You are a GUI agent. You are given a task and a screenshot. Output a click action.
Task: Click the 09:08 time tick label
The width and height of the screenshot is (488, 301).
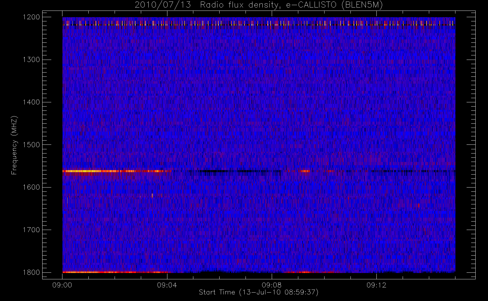click(x=271, y=285)
